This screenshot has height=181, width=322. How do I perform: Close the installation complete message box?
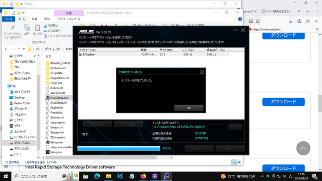(202, 72)
